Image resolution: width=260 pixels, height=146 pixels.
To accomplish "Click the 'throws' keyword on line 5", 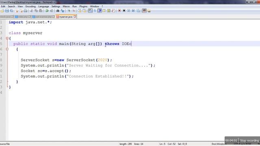I will 112,44.
